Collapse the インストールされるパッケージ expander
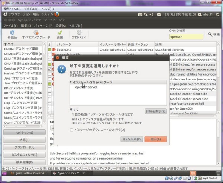The image size is (223, 183). point(71,82)
